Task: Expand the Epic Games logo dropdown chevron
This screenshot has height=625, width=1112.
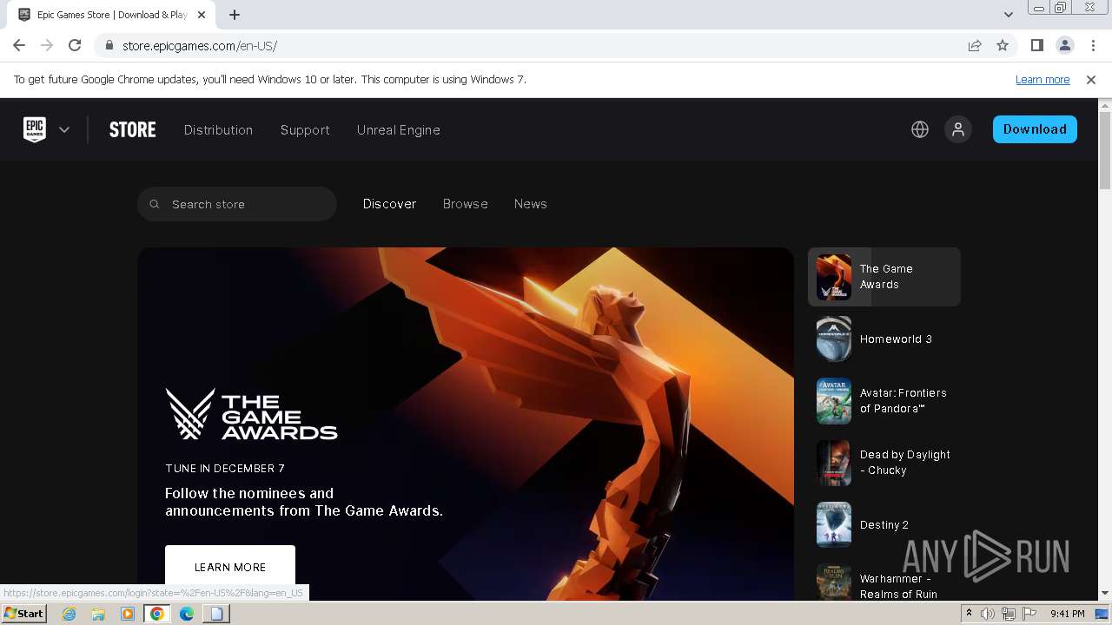Action: point(64,129)
